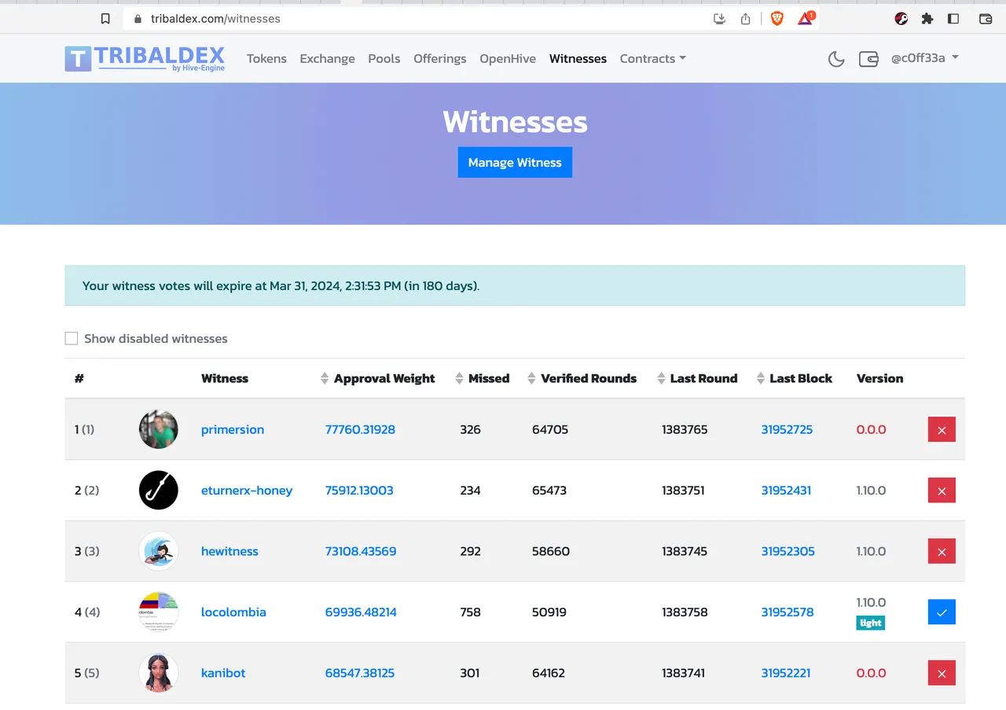Click the share icon in address bar
Image resolution: width=1006 pixels, height=710 pixels.
[x=746, y=19]
